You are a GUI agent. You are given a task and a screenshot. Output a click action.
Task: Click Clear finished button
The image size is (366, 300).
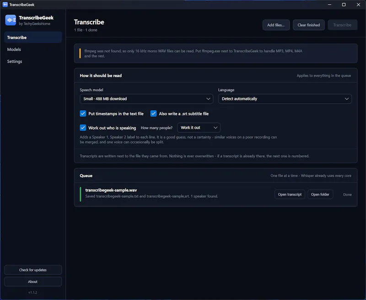[x=308, y=25]
